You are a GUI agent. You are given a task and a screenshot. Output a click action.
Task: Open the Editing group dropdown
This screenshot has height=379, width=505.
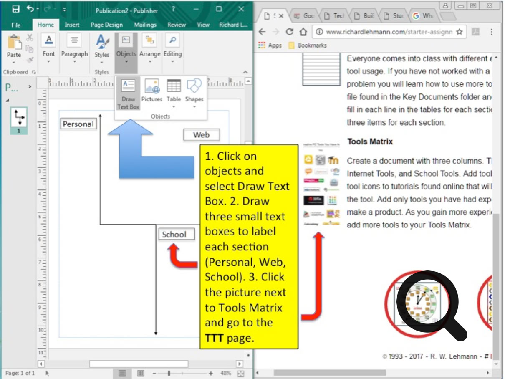tap(172, 49)
